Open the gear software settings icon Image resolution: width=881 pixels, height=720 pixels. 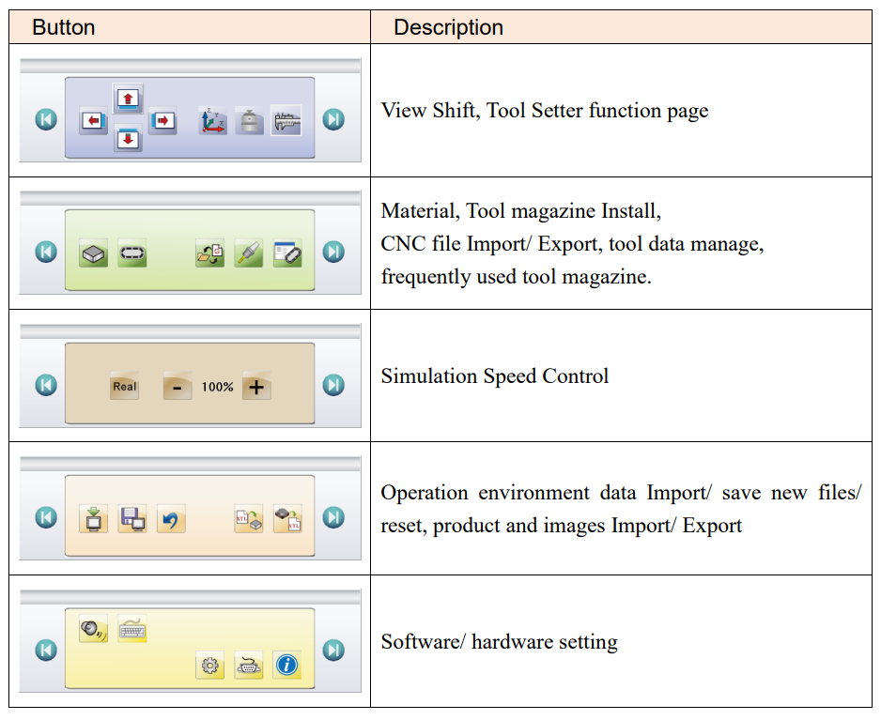click(x=210, y=666)
